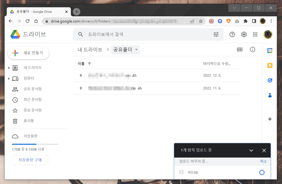Viewport: 282px width, 184px height.
Task: Click the 저장용량 구매 button
Action: point(30,160)
